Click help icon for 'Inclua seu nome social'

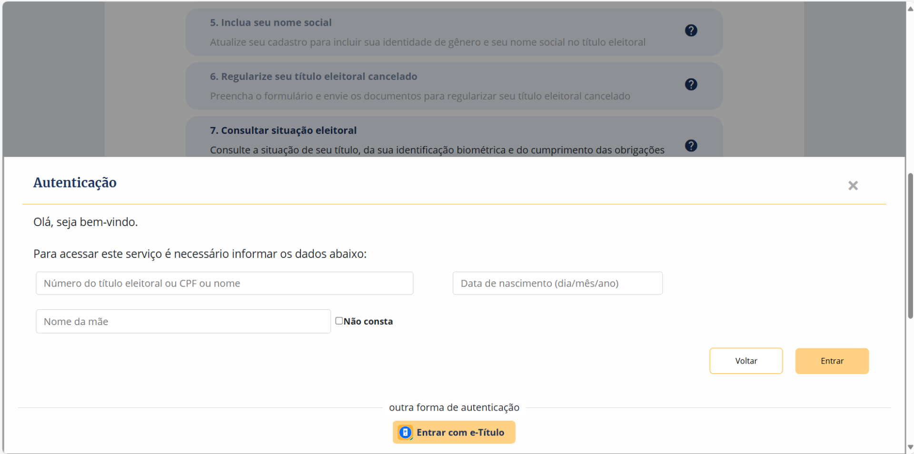coord(691,30)
